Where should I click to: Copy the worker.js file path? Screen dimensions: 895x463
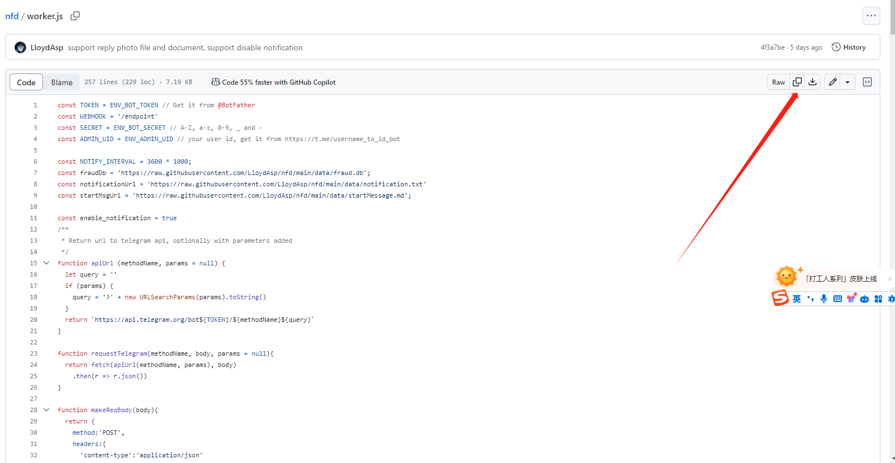pos(75,16)
